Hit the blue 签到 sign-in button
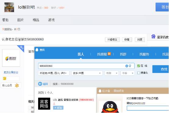This screenshot has height=113, width=169. click(x=162, y=7)
